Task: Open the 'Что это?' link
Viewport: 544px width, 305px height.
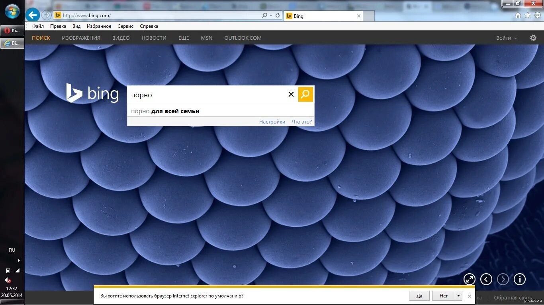Action: pos(301,122)
